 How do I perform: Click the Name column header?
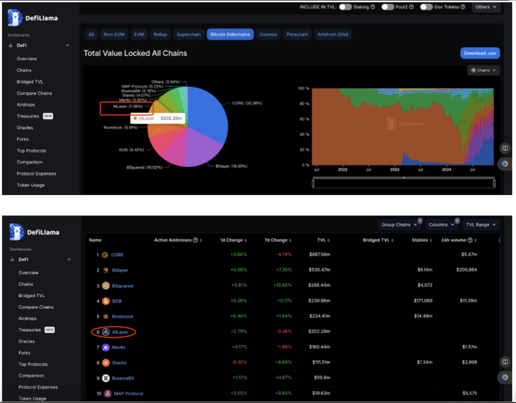click(x=95, y=240)
